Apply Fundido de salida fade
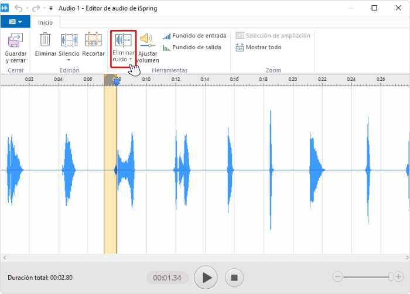The image size is (410, 294). (192, 47)
